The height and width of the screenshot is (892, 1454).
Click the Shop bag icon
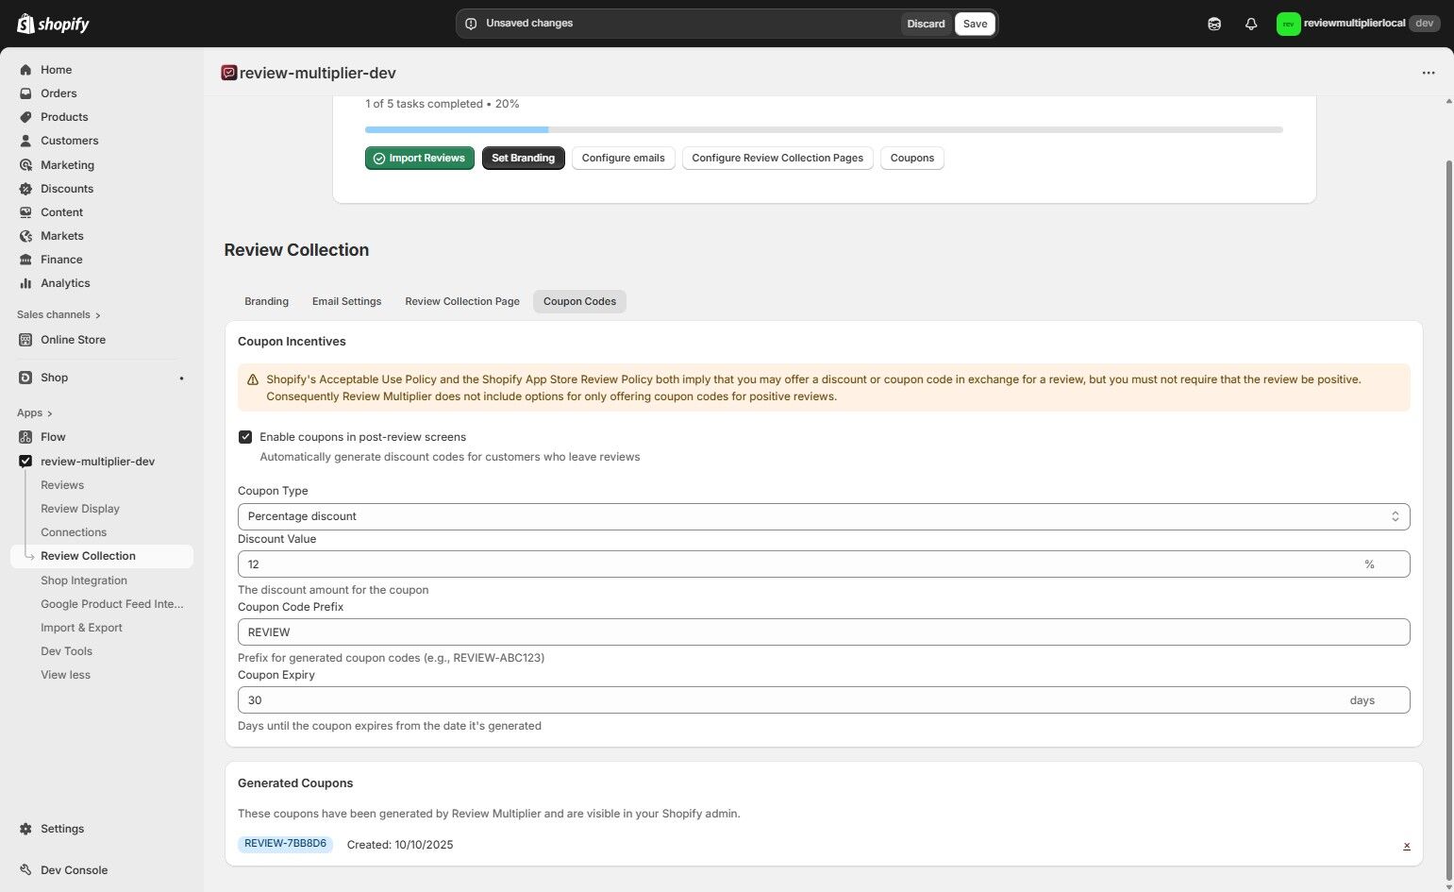25,378
